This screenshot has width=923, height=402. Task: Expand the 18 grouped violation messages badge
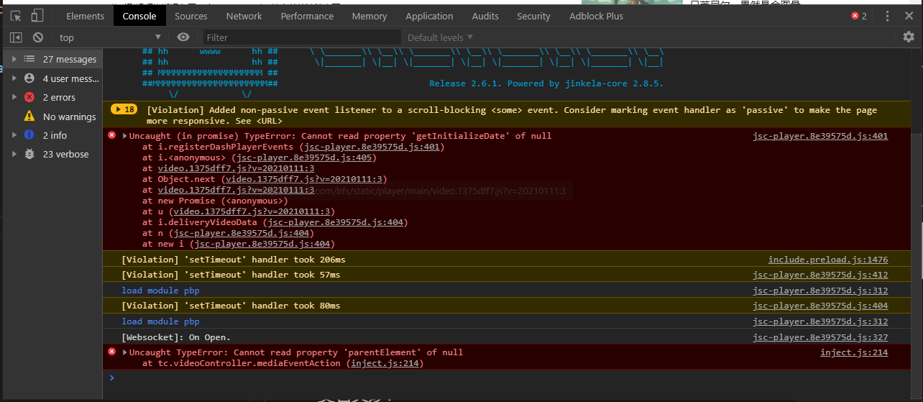coord(124,109)
